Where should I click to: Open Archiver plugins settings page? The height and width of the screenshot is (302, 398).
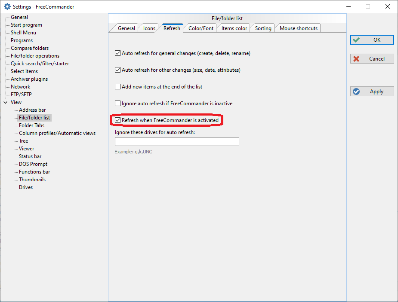(29, 79)
